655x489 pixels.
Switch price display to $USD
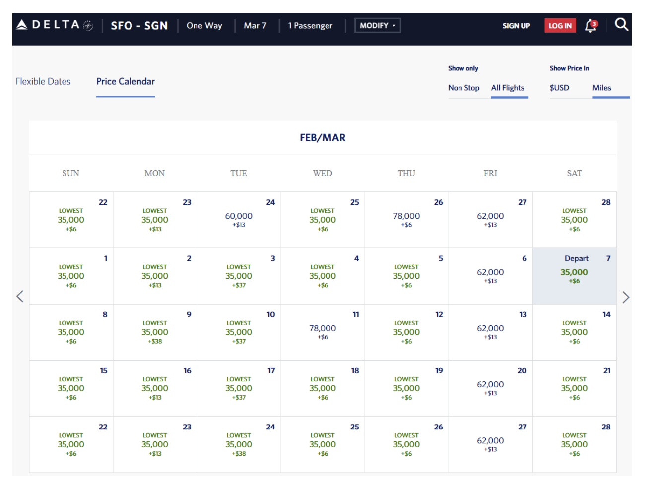point(559,88)
